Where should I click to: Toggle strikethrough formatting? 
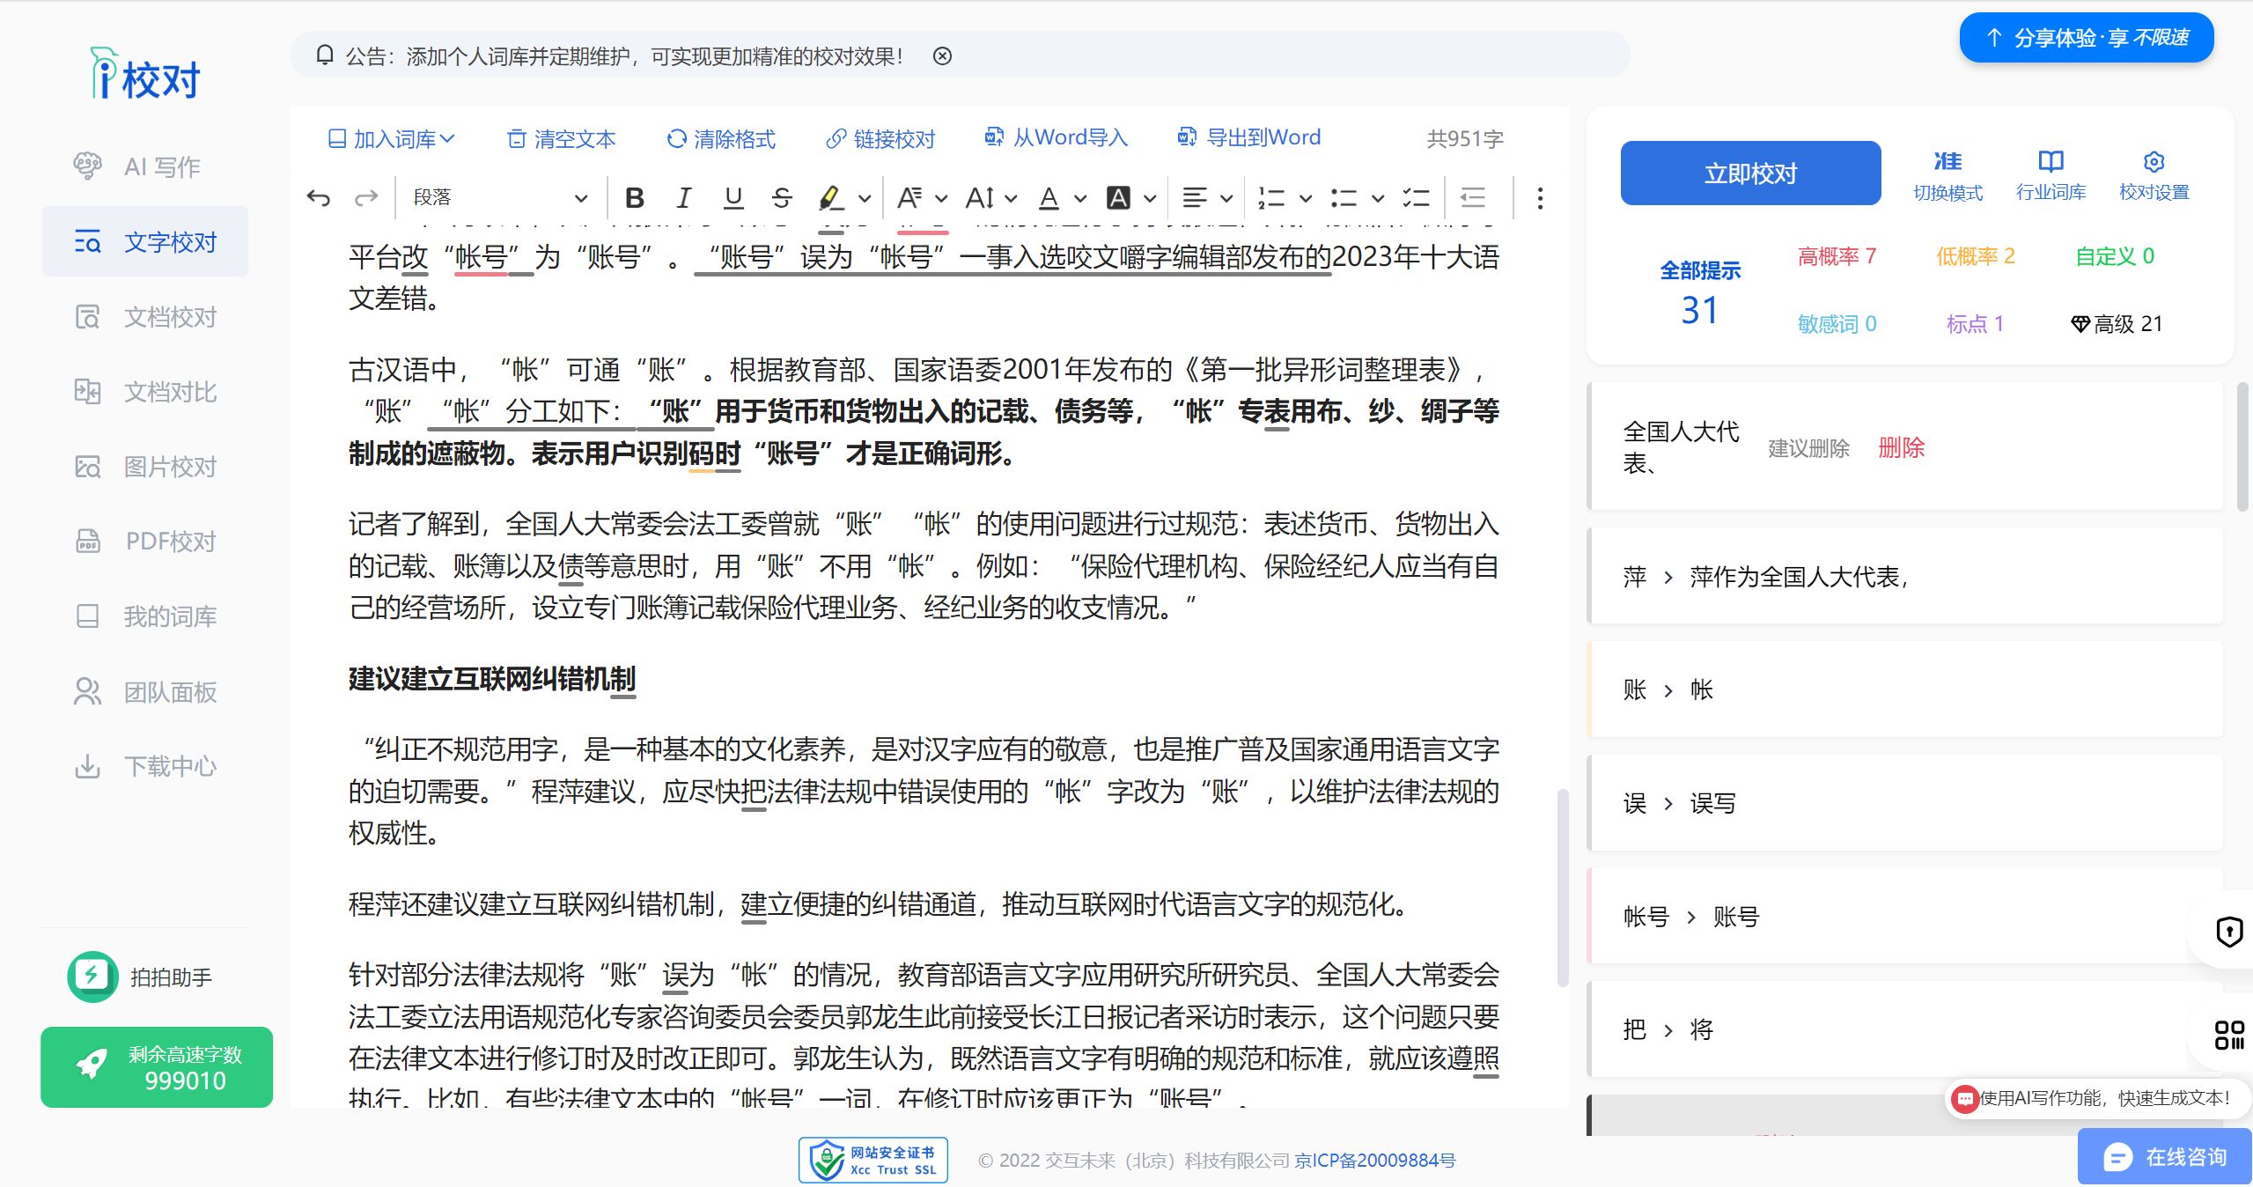point(782,198)
